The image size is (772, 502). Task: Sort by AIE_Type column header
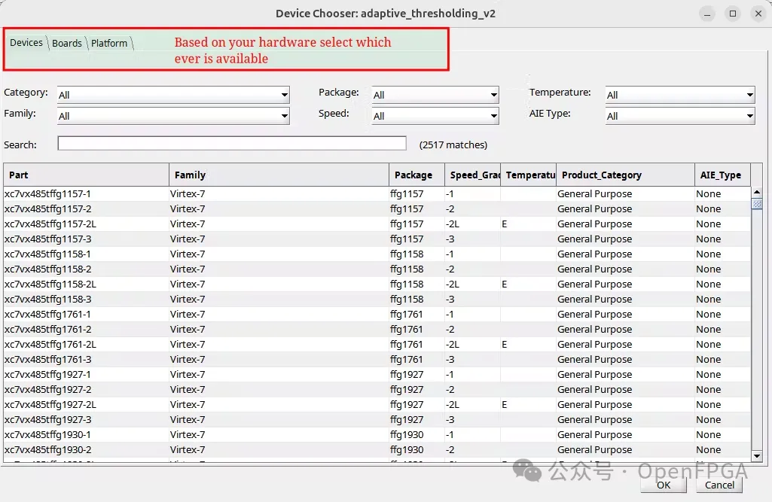pos(723,175)
